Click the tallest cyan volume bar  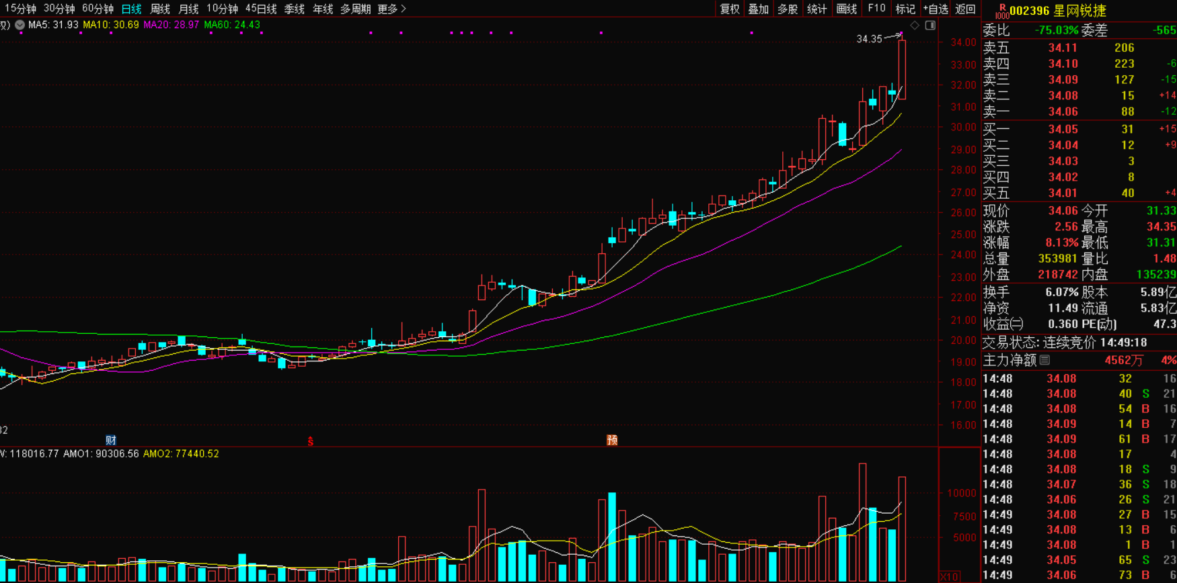(x=612, y=537)
